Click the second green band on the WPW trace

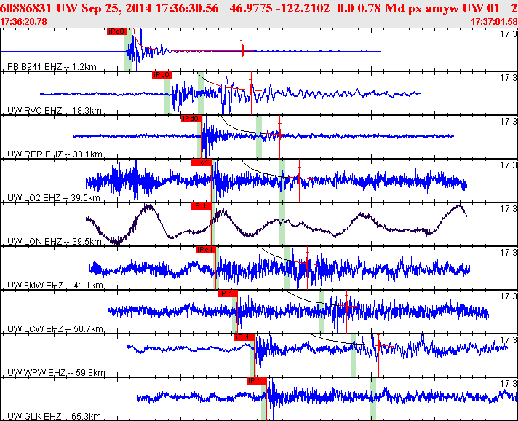[354, 355]
